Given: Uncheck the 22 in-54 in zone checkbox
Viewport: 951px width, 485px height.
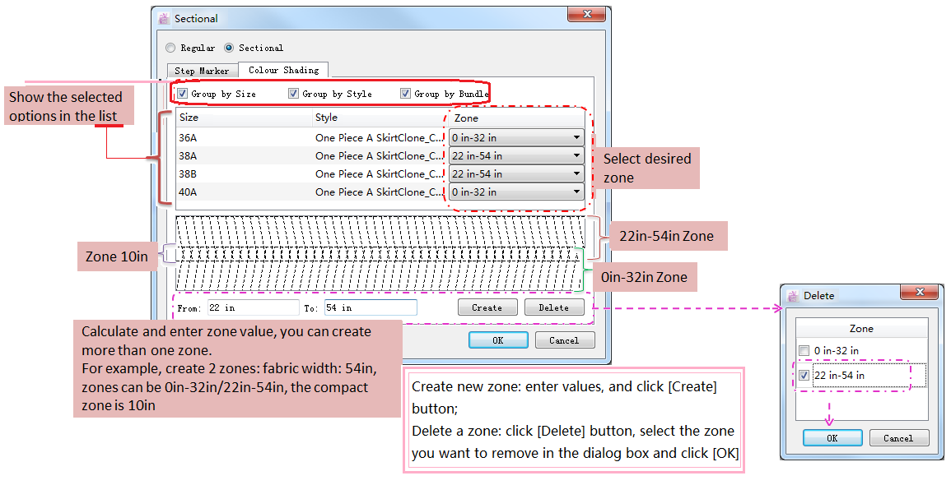Looking at the screenshot, I should tap(804, 376).
